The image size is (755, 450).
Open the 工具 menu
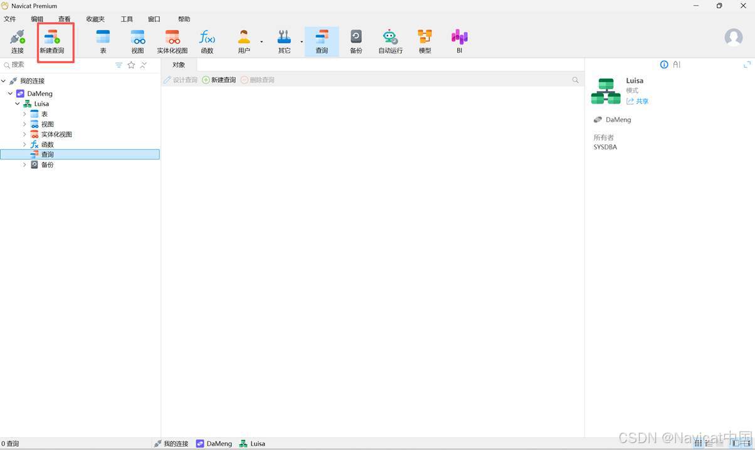pos(127,19)
